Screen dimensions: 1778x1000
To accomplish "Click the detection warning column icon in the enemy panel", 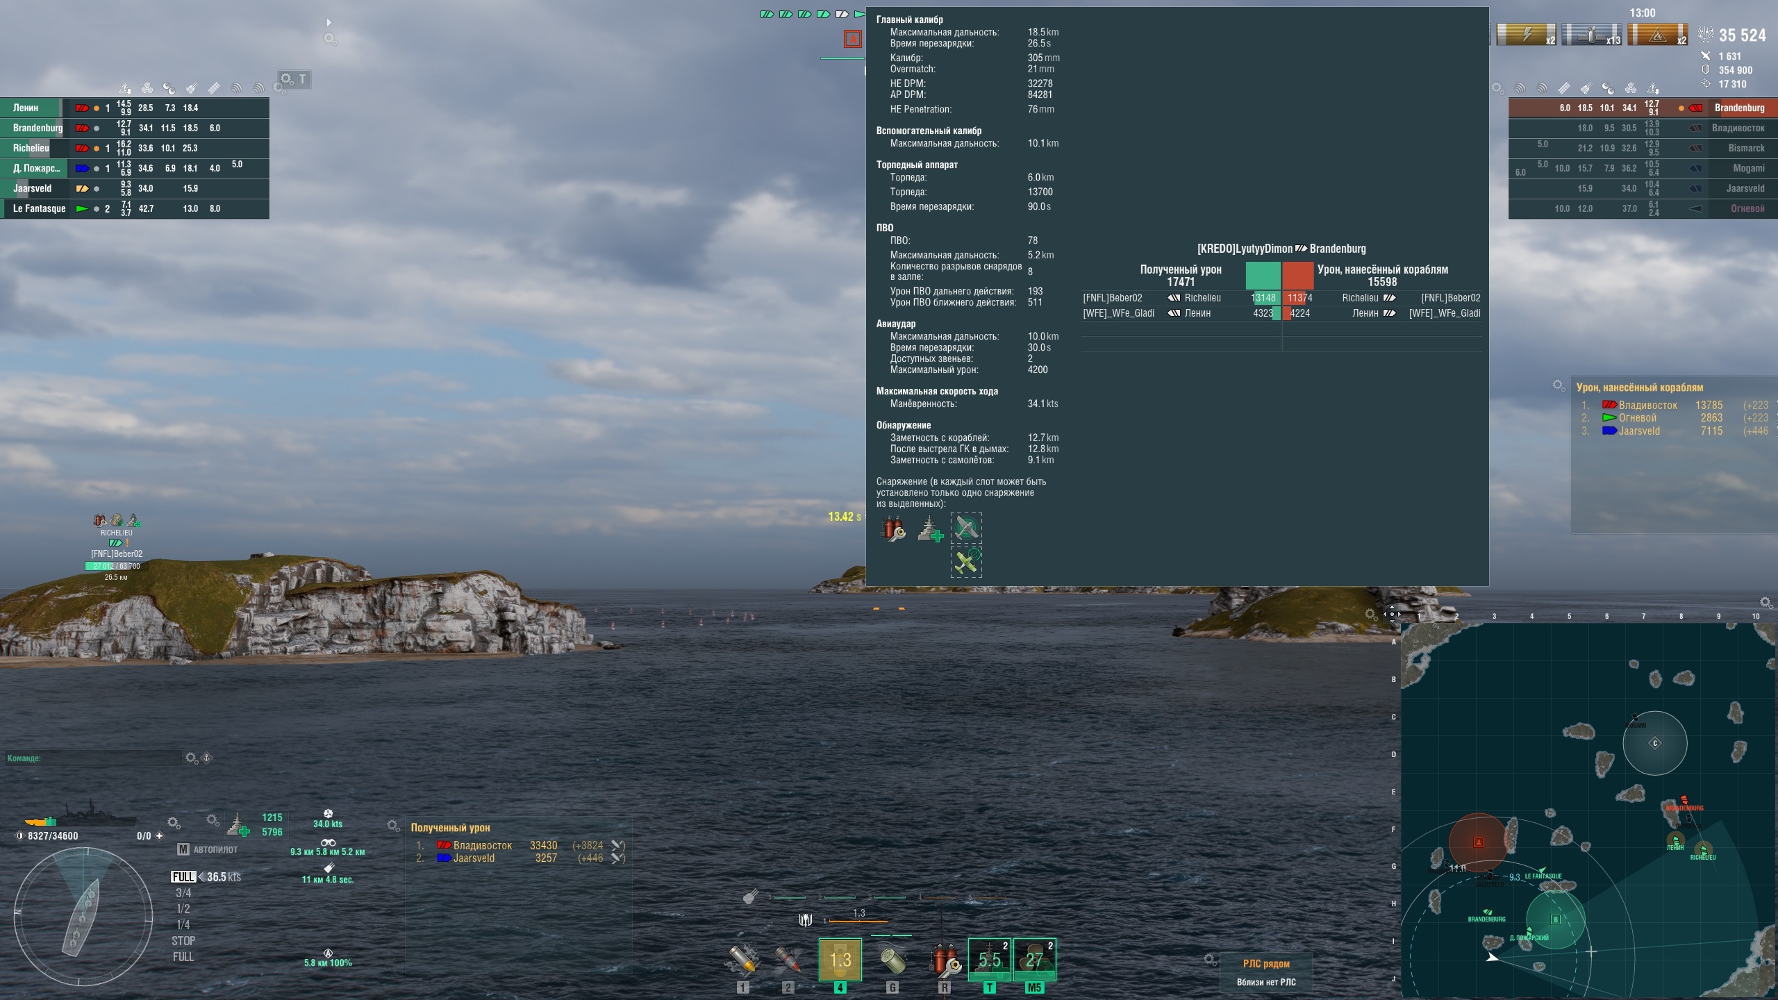I will point(1653,88).
